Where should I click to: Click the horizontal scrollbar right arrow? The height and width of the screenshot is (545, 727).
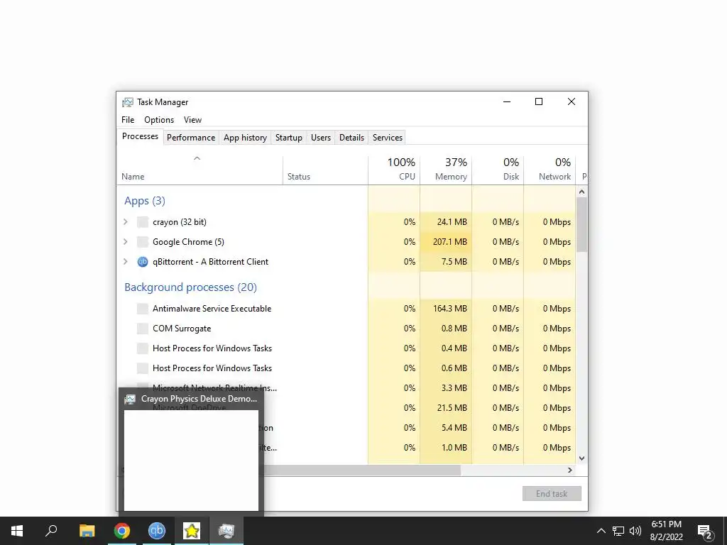570,470
